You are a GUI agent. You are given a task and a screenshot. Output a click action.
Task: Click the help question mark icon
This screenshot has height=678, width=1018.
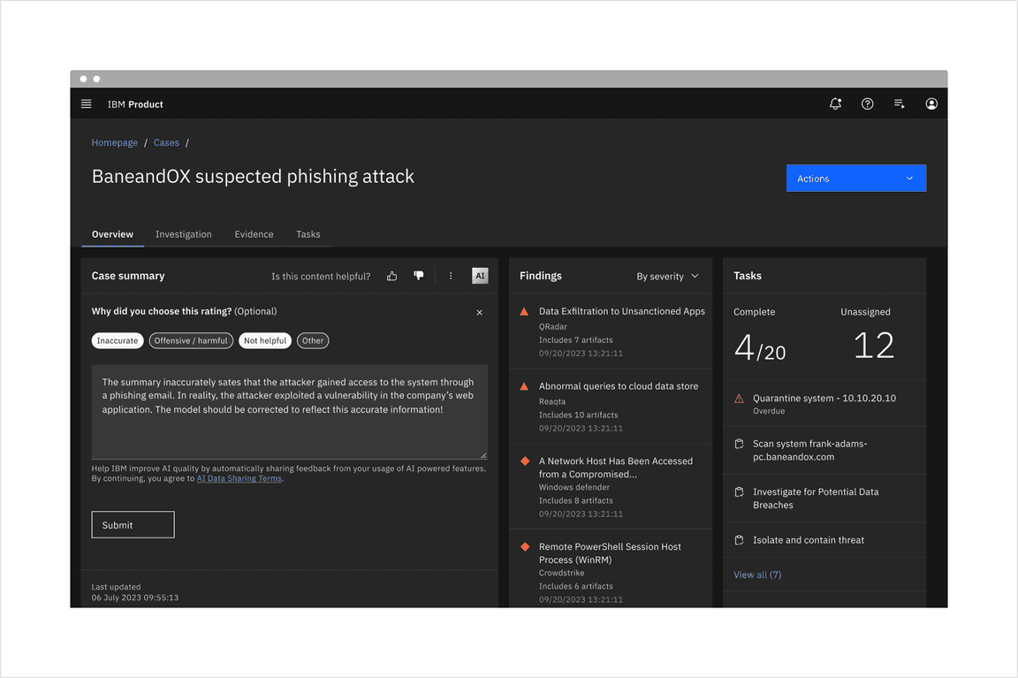(868, 104)
